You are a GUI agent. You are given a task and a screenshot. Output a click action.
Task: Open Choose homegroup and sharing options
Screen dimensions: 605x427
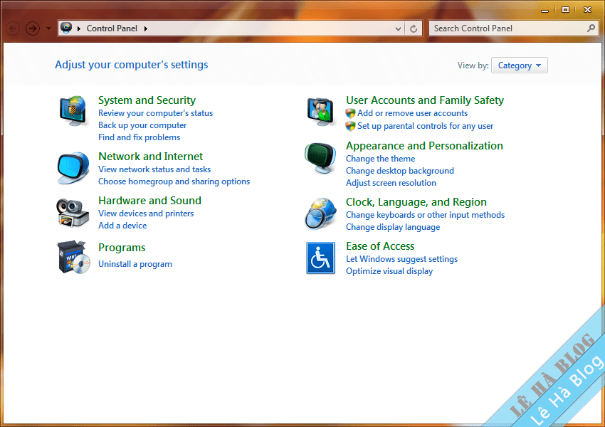click(x=174, y=181)
